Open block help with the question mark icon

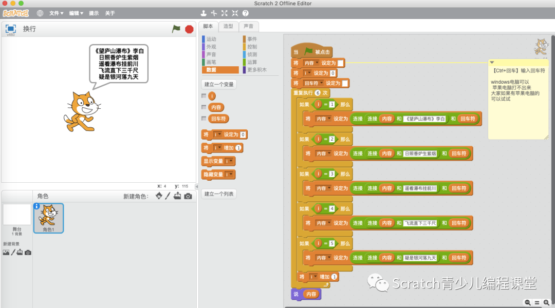(247, 14)
